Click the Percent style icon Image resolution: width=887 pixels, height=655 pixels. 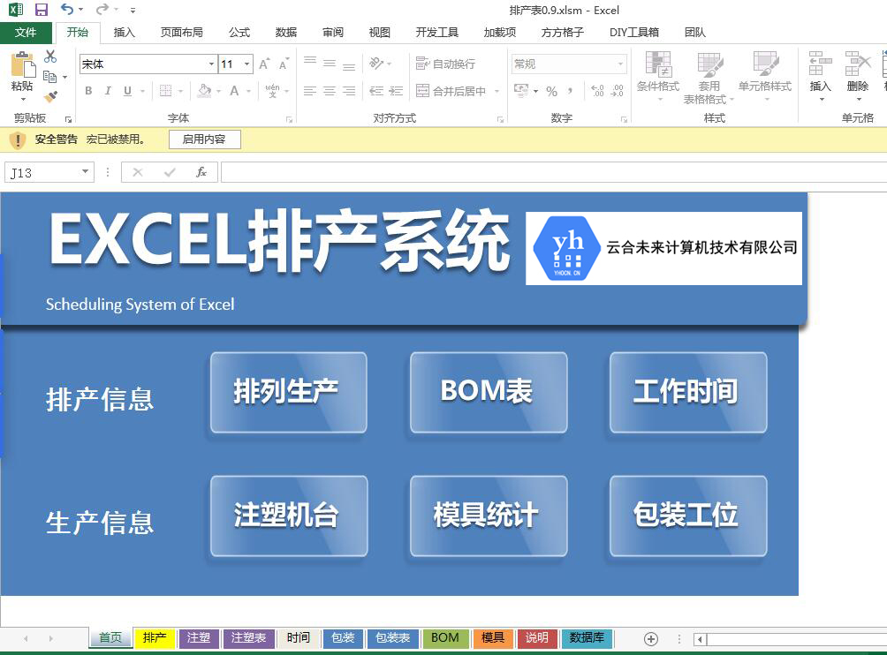[551, 91]
